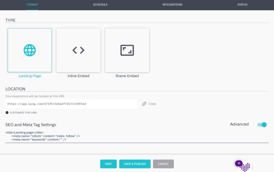Screen dimensions: 274x172
Task: Toggle the Advanced SEO switch off
Action: (x=262, y=125)
